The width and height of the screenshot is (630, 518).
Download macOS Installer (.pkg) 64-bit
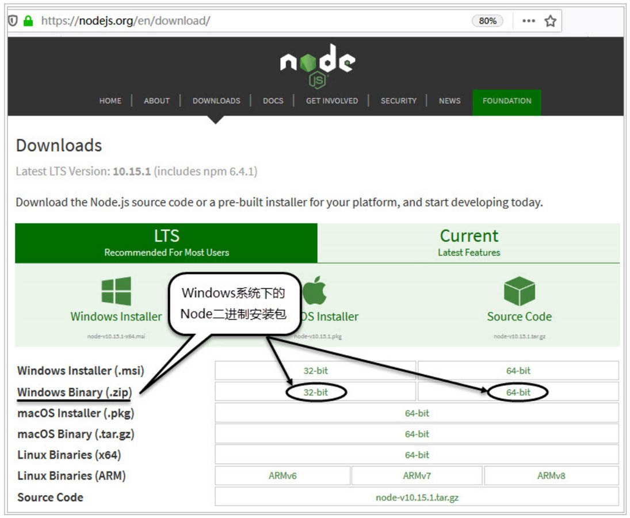click(417, 413)
